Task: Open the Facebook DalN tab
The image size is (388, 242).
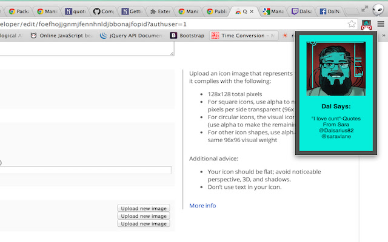Action: tap(330, 11)
